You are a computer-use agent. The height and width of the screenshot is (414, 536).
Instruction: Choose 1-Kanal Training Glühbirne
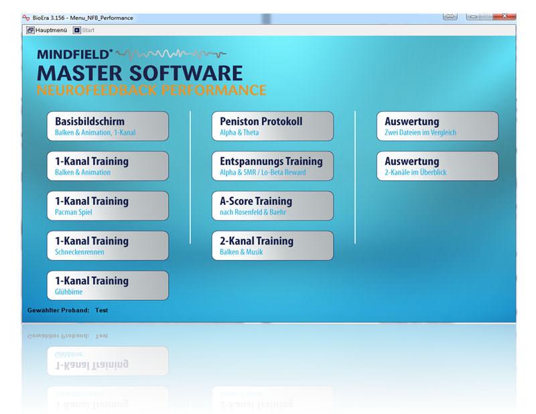[x=108, y=286]
